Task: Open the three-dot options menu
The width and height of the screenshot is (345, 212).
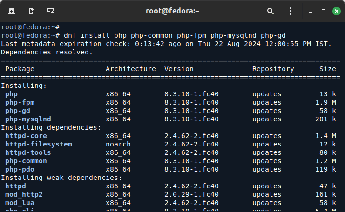Action: (x=291, y=11)
